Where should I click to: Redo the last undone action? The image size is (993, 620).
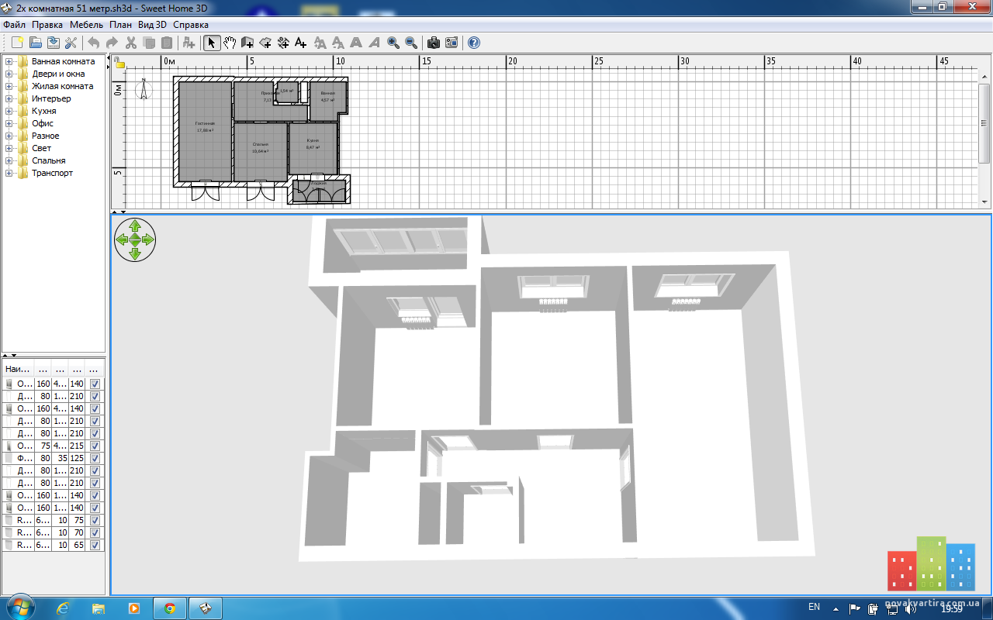112,43
